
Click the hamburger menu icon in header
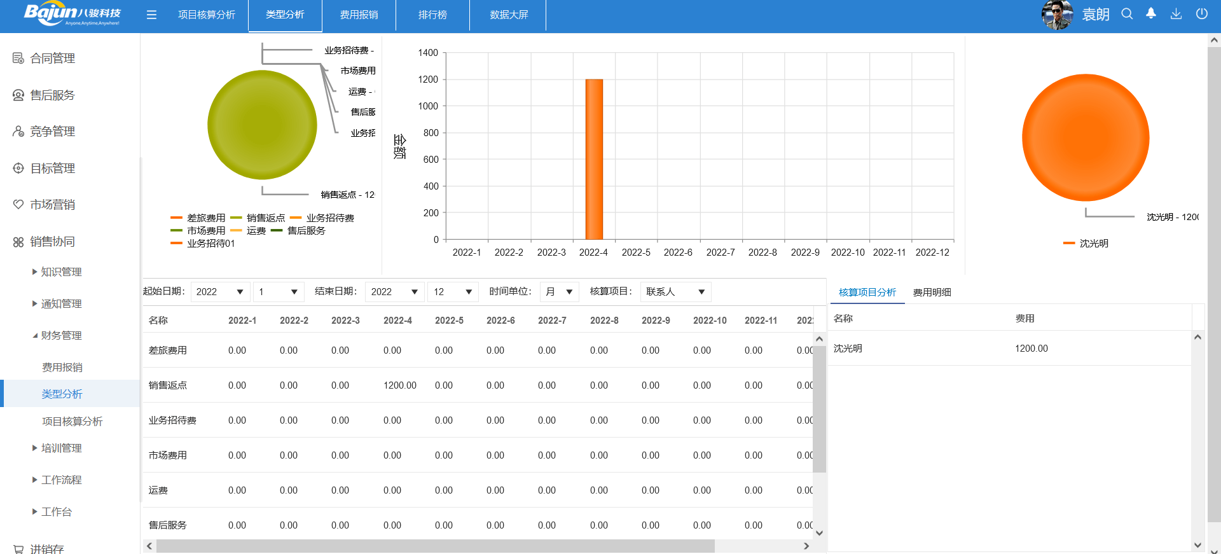(x=151, y=15)
